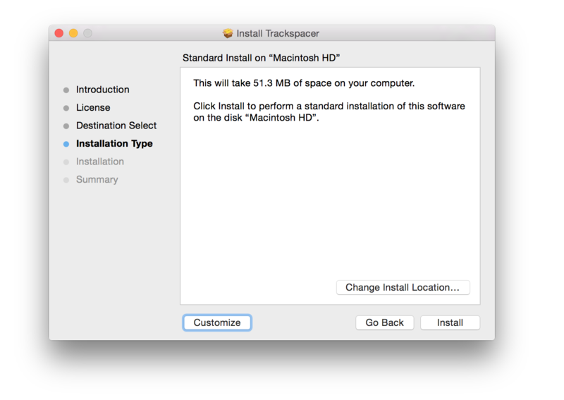Go Back to the previous installer step
The width and height of the screenshot is (564, 400).
point(384,322)
